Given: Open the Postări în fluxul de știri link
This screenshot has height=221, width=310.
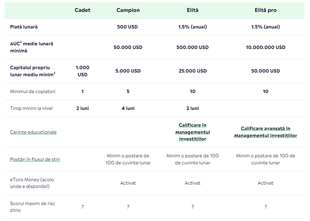Looking at the screenshot, I should tap(35, 159).
